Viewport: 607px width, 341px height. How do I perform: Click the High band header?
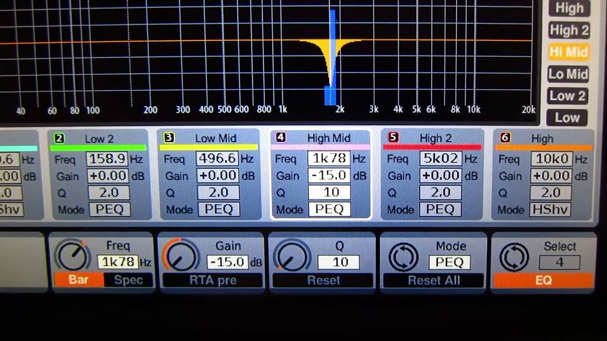pos(542,138)
